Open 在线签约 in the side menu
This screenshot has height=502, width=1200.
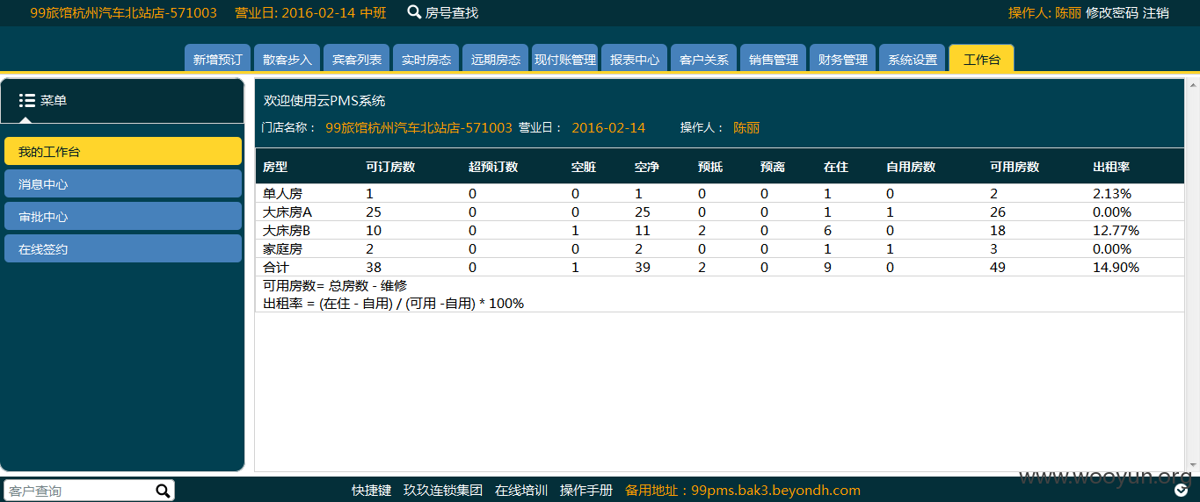click(123, 248)
